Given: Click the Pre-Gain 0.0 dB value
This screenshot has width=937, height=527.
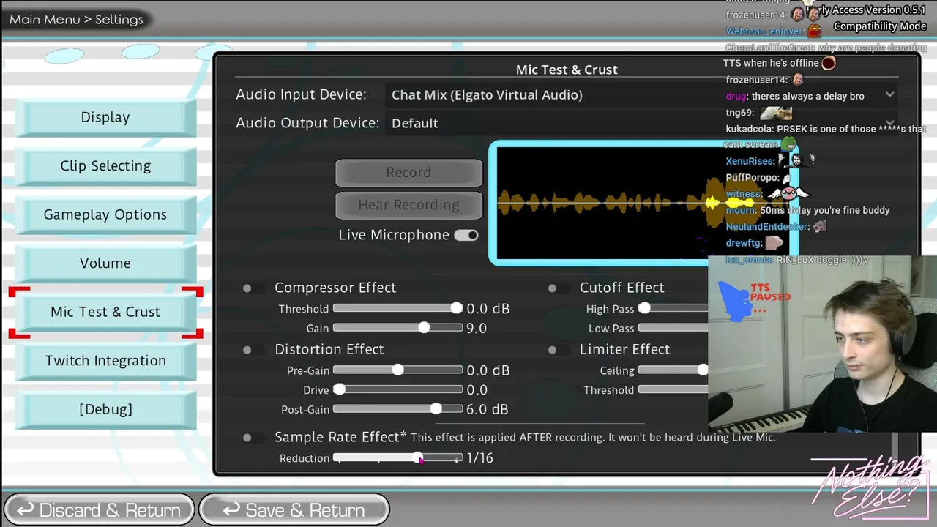Looking at the screenshot, I should coord(488,370).
